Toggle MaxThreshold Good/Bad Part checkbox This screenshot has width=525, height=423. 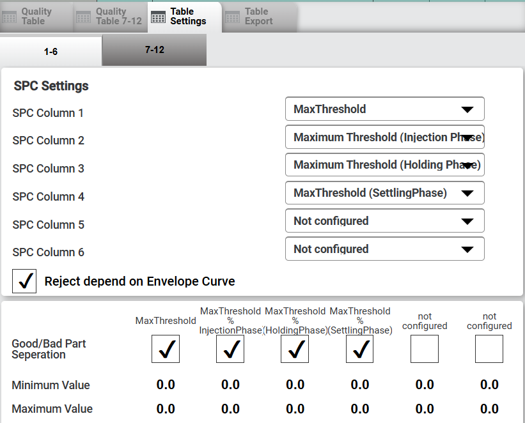click(166, 349)
